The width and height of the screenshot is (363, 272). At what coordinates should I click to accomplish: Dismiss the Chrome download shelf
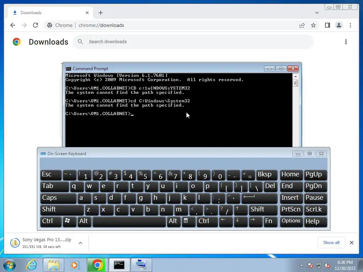point(351,242)
